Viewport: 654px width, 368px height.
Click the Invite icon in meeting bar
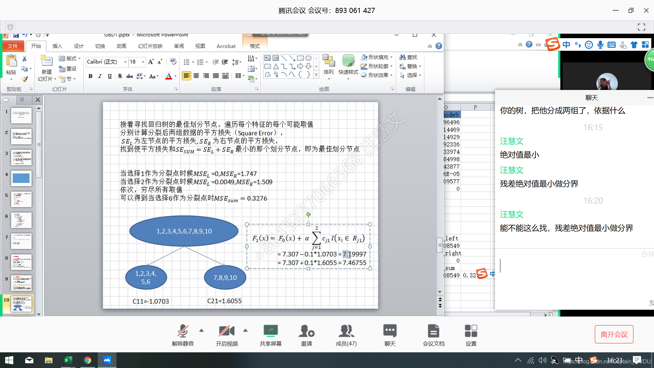coord(306,335)
